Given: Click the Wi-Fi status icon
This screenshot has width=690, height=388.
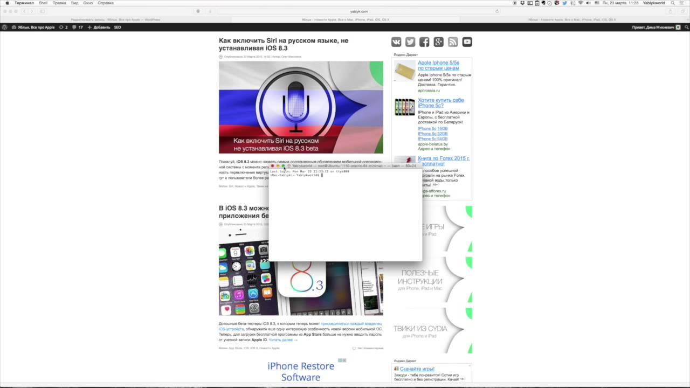Looking at the screenshot, I should pyautogui.click(x=581, y=3).
